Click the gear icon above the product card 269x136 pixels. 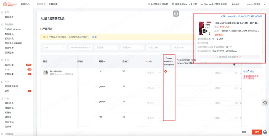(176, 13)
